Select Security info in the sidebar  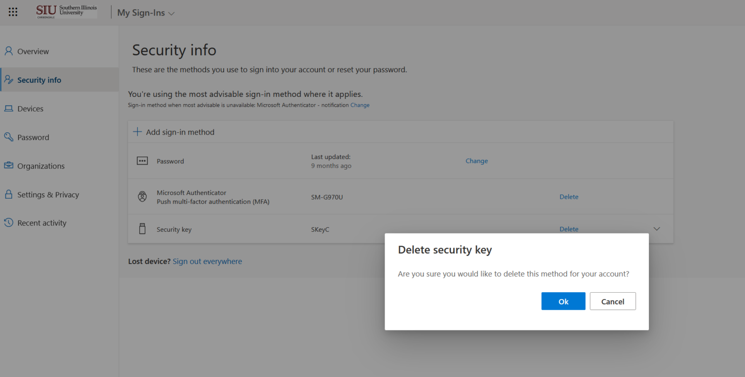pos(39,79)
